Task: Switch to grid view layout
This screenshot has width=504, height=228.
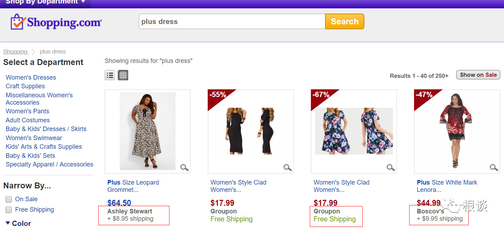Action: tap(123, 75)
